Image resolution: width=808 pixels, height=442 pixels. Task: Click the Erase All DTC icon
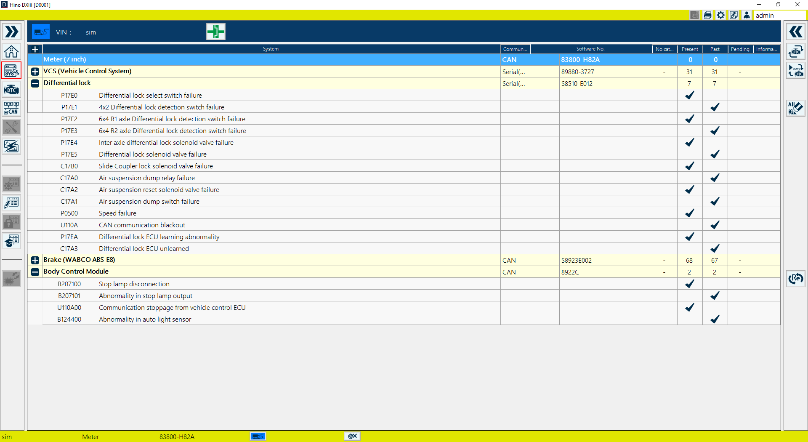pyautogui.click(x=795, y=108)
